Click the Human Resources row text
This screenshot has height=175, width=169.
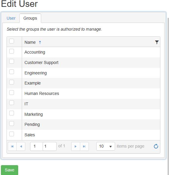42,93
